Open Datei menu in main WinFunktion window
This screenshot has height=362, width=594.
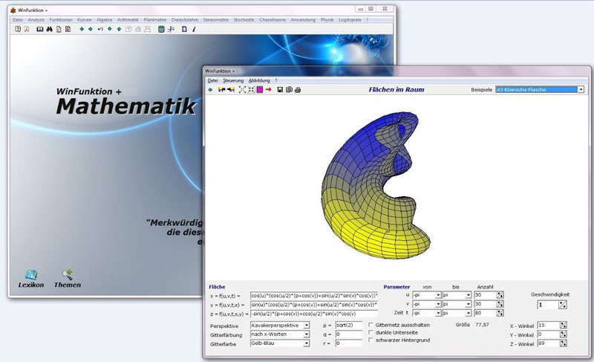point(18,20)
